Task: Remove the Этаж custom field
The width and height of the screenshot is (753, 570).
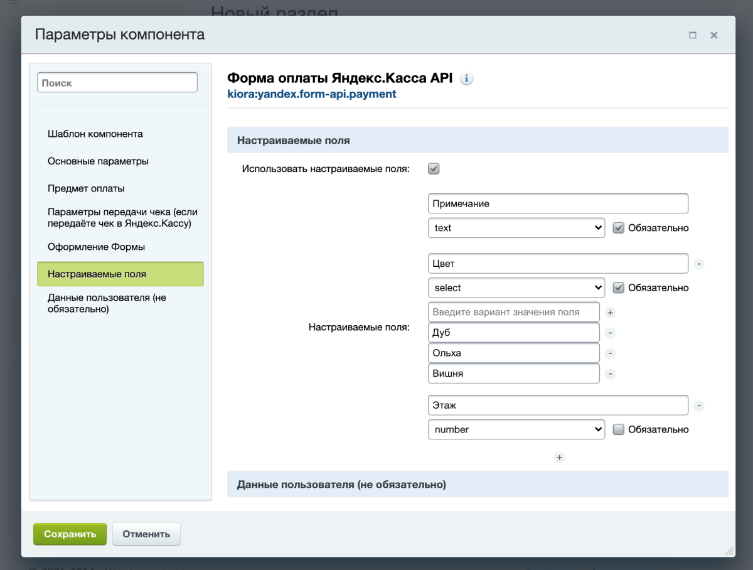Action: click(x=699, y=406)
